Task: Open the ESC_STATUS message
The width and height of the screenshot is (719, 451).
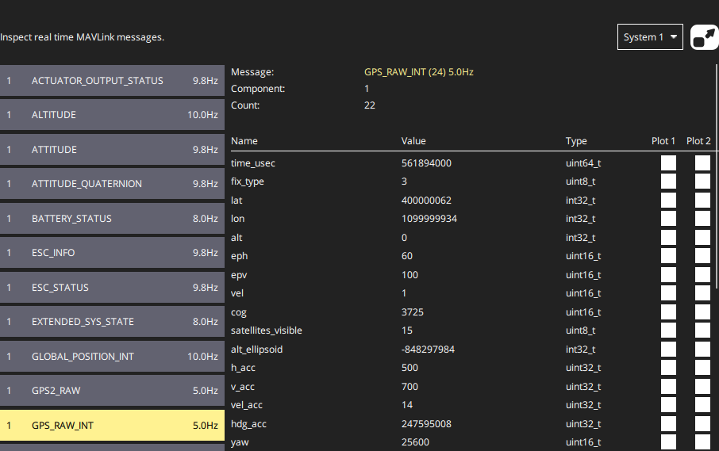Action: coord(112,288)
